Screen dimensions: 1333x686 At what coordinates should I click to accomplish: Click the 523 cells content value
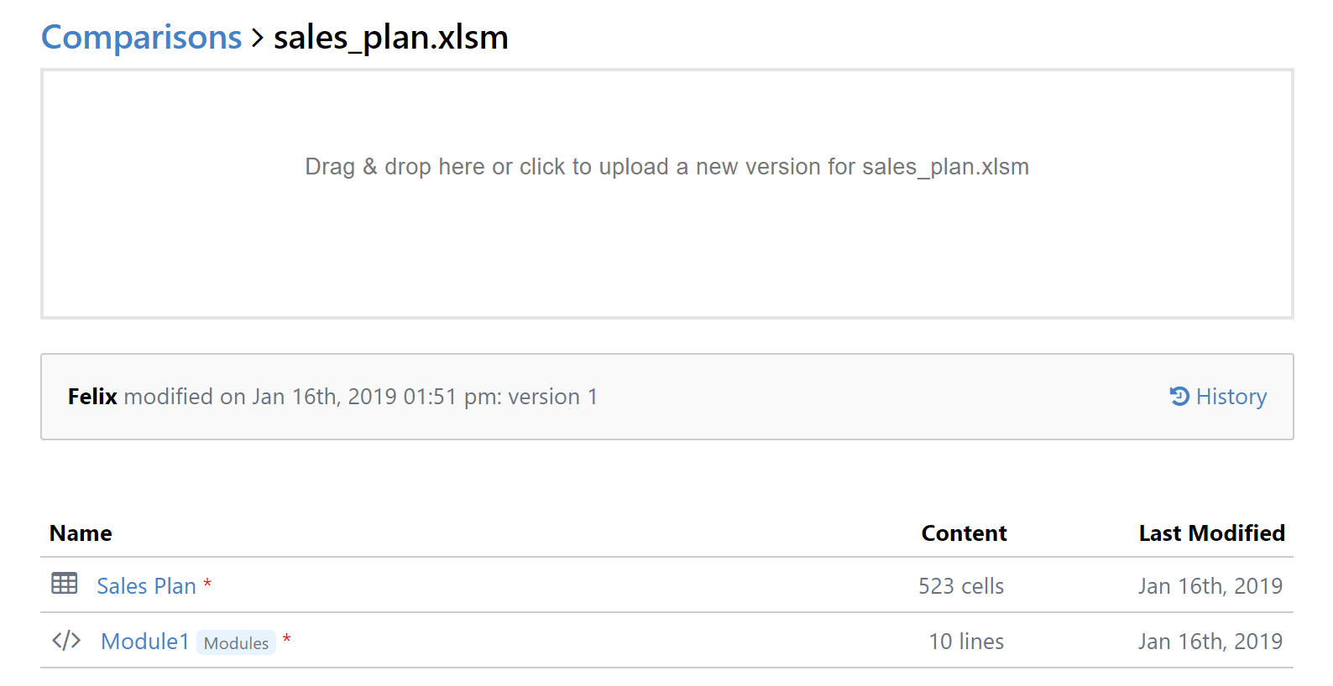click(x=960, y=586)
